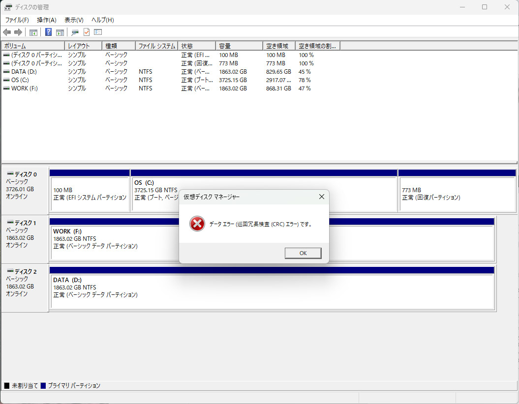Click the 829.65 GB free space cell
Image resolution: width=519 pixels, height=404 pixels.
[279, 71]
